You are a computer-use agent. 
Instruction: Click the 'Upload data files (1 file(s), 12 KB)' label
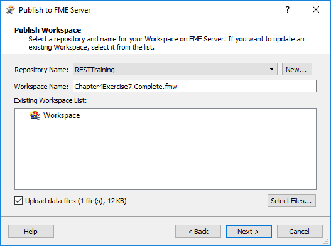pos(76,201)
